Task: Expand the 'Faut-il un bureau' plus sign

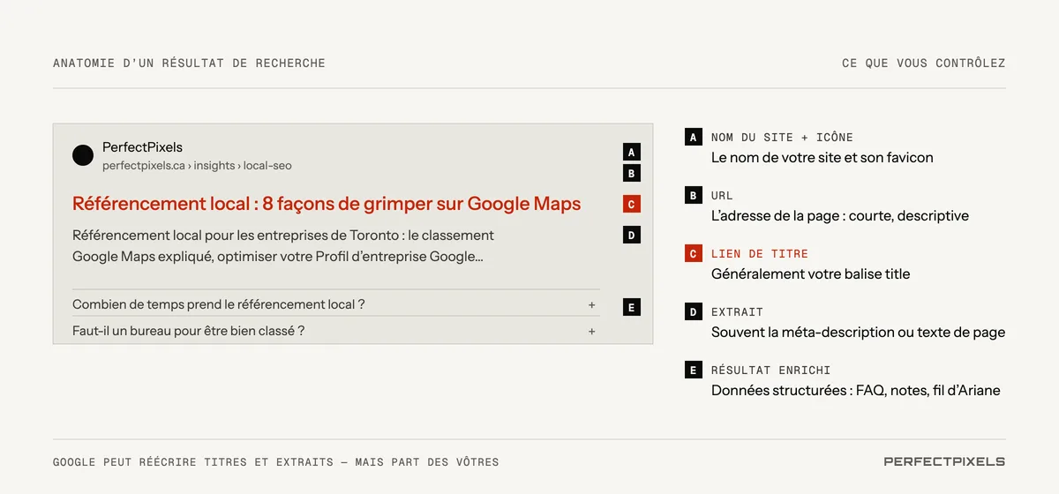Action: point(591,331)
